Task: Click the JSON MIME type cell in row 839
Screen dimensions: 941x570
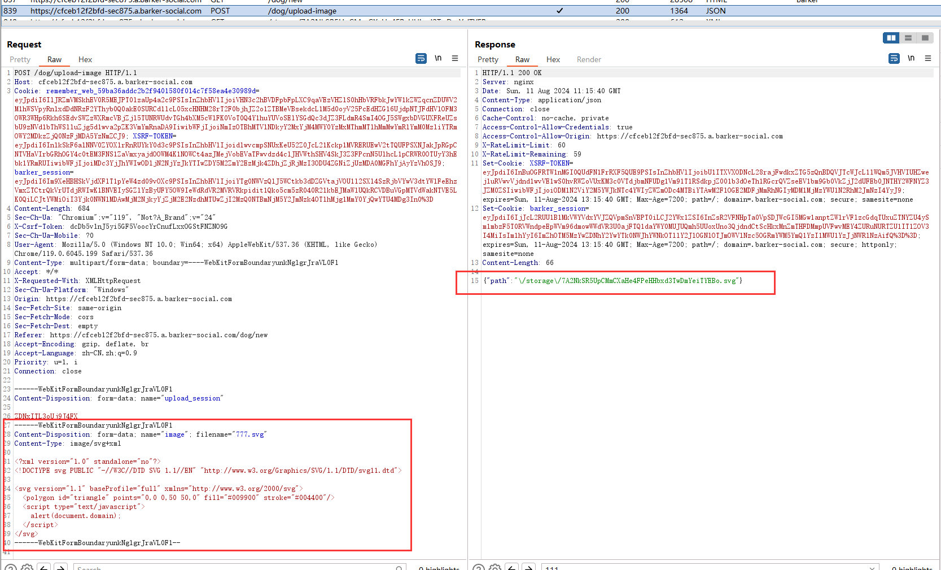Action: pyautogui.click(x=716, y=11)
